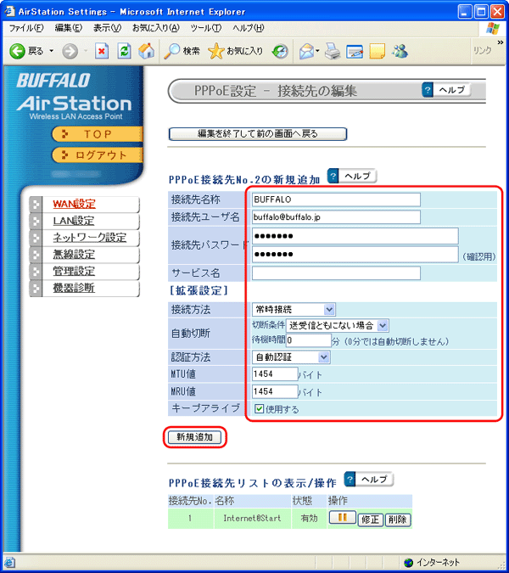Open the 表示(V) menu

[108, 28]
